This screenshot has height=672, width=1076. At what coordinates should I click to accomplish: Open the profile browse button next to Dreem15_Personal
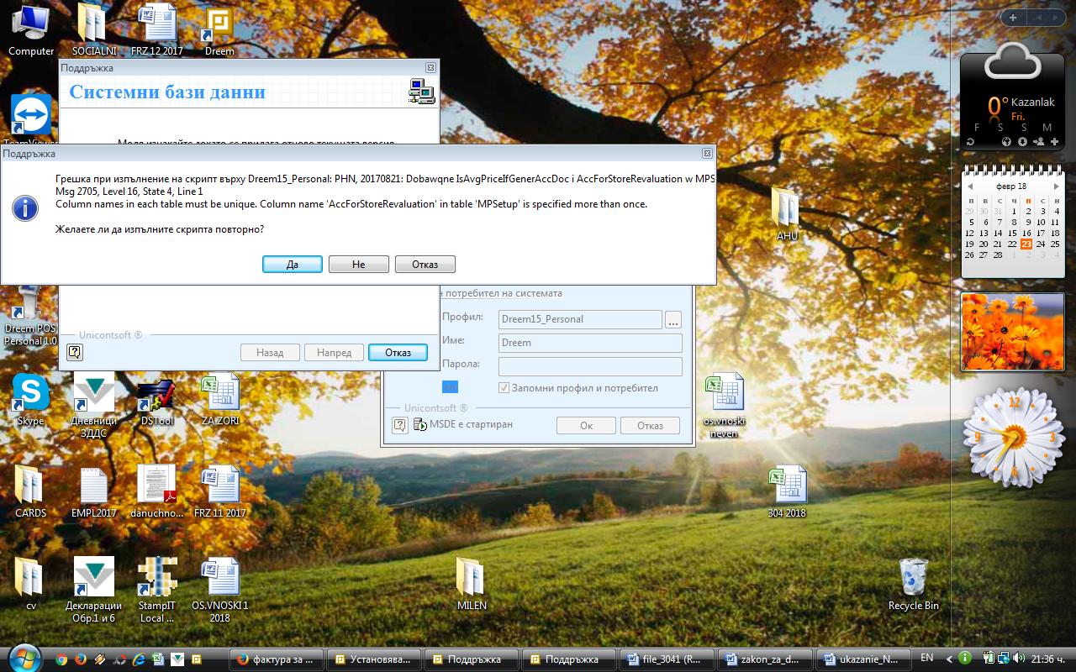672,319
